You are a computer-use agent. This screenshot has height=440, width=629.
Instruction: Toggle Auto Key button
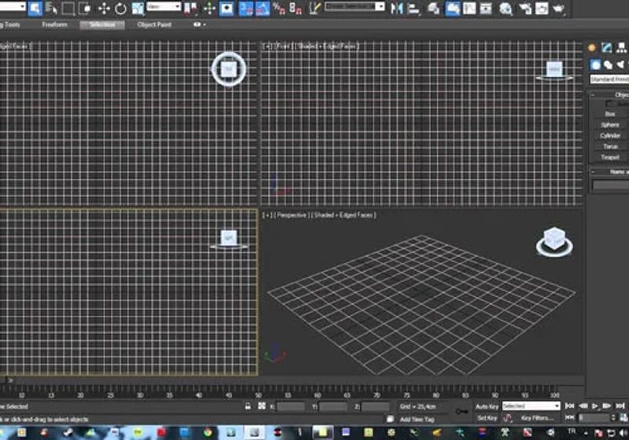pyautogui.click(x=487, y=406)
